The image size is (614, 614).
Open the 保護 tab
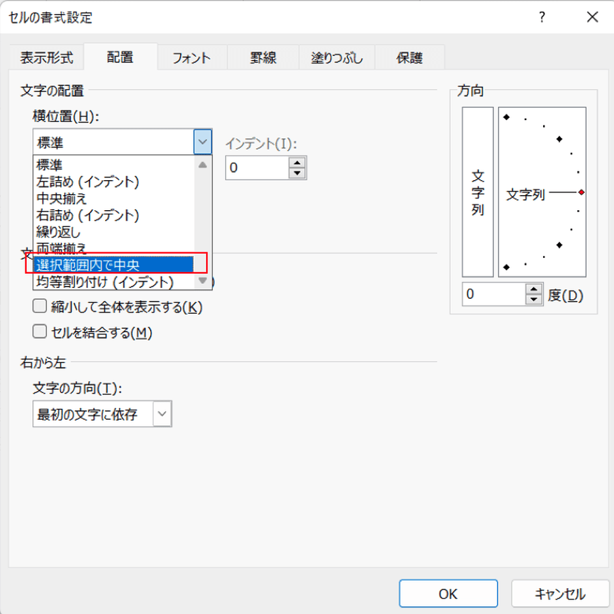[x=409, y=57]
